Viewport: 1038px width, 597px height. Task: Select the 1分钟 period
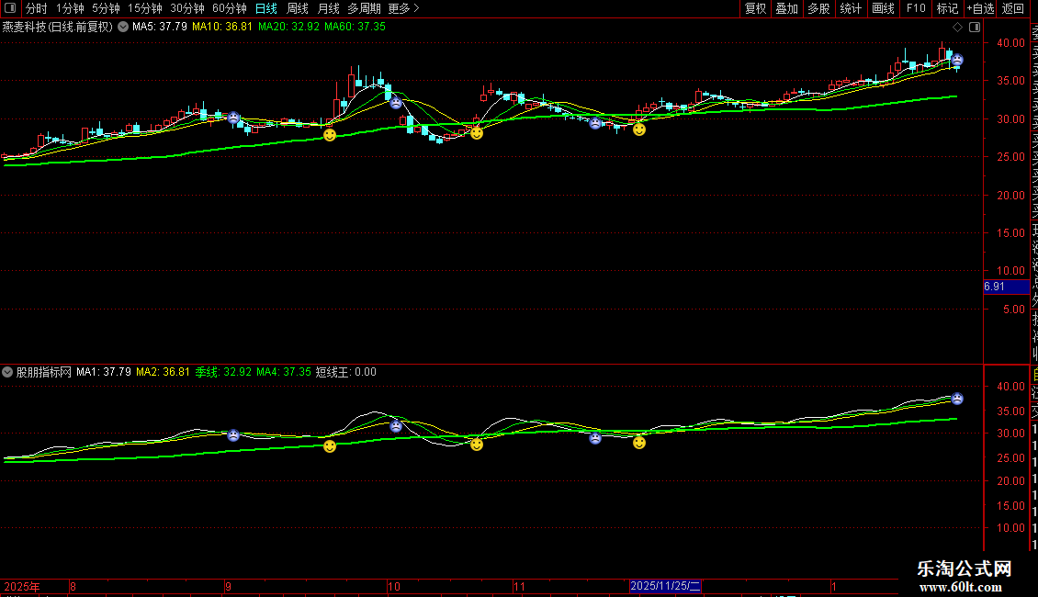pos(70,8)
